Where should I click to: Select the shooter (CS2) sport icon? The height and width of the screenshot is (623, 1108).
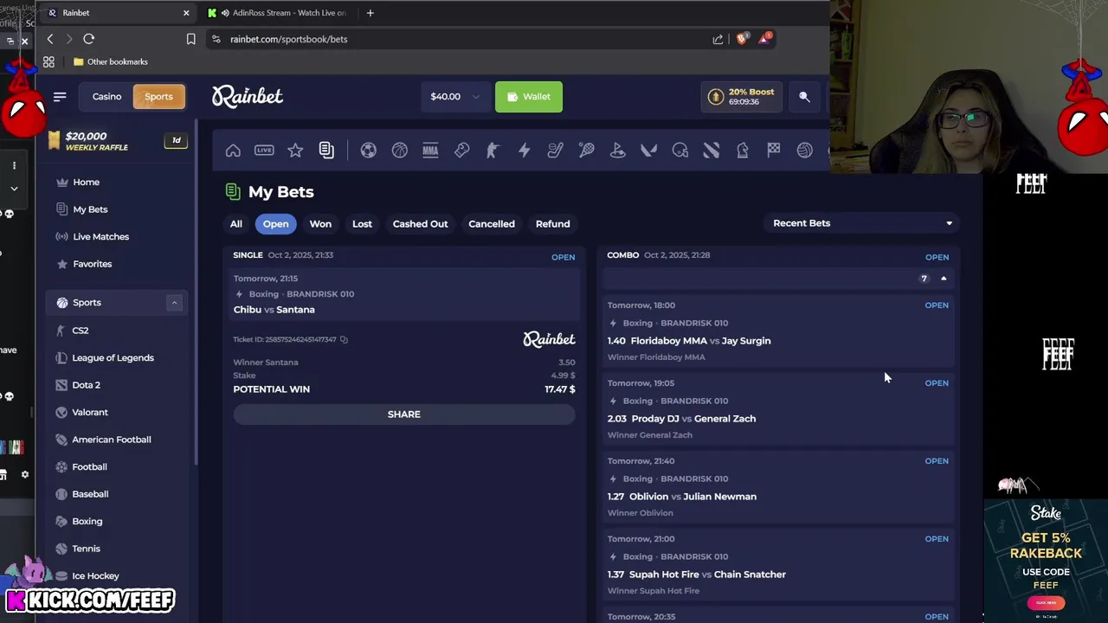tap(493, 151)
